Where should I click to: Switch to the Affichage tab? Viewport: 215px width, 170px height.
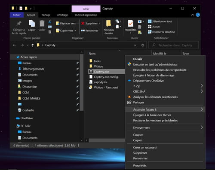coord(62,15)
